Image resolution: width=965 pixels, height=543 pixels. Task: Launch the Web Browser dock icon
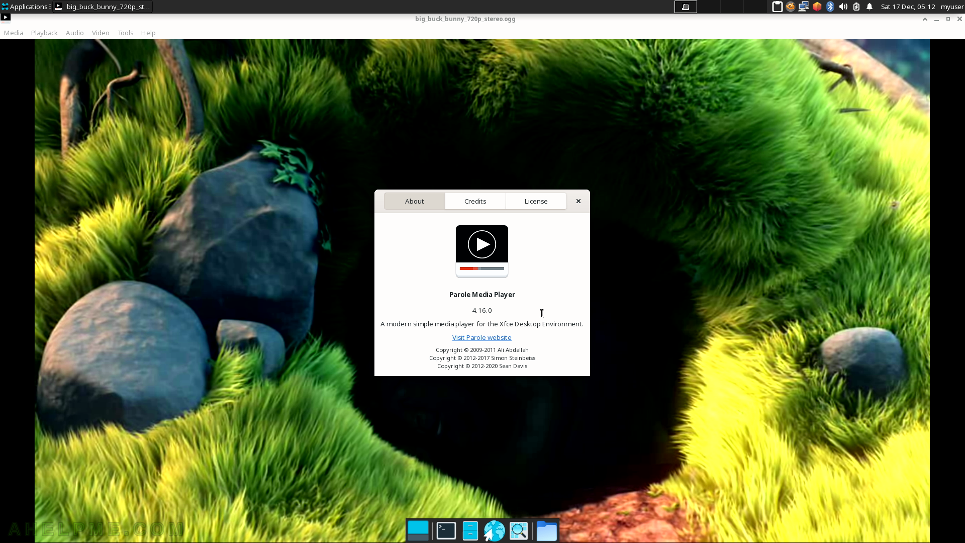[x=495, y=531]
